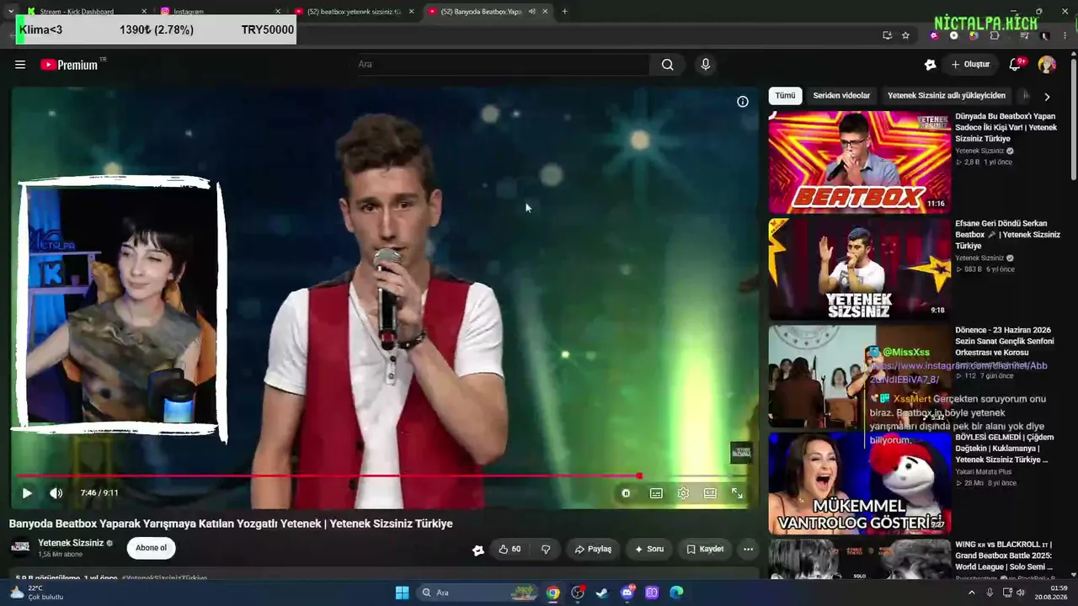Open more actions three-dot menu
Screen dimensions: 1078x606
(x=748, y=550)
